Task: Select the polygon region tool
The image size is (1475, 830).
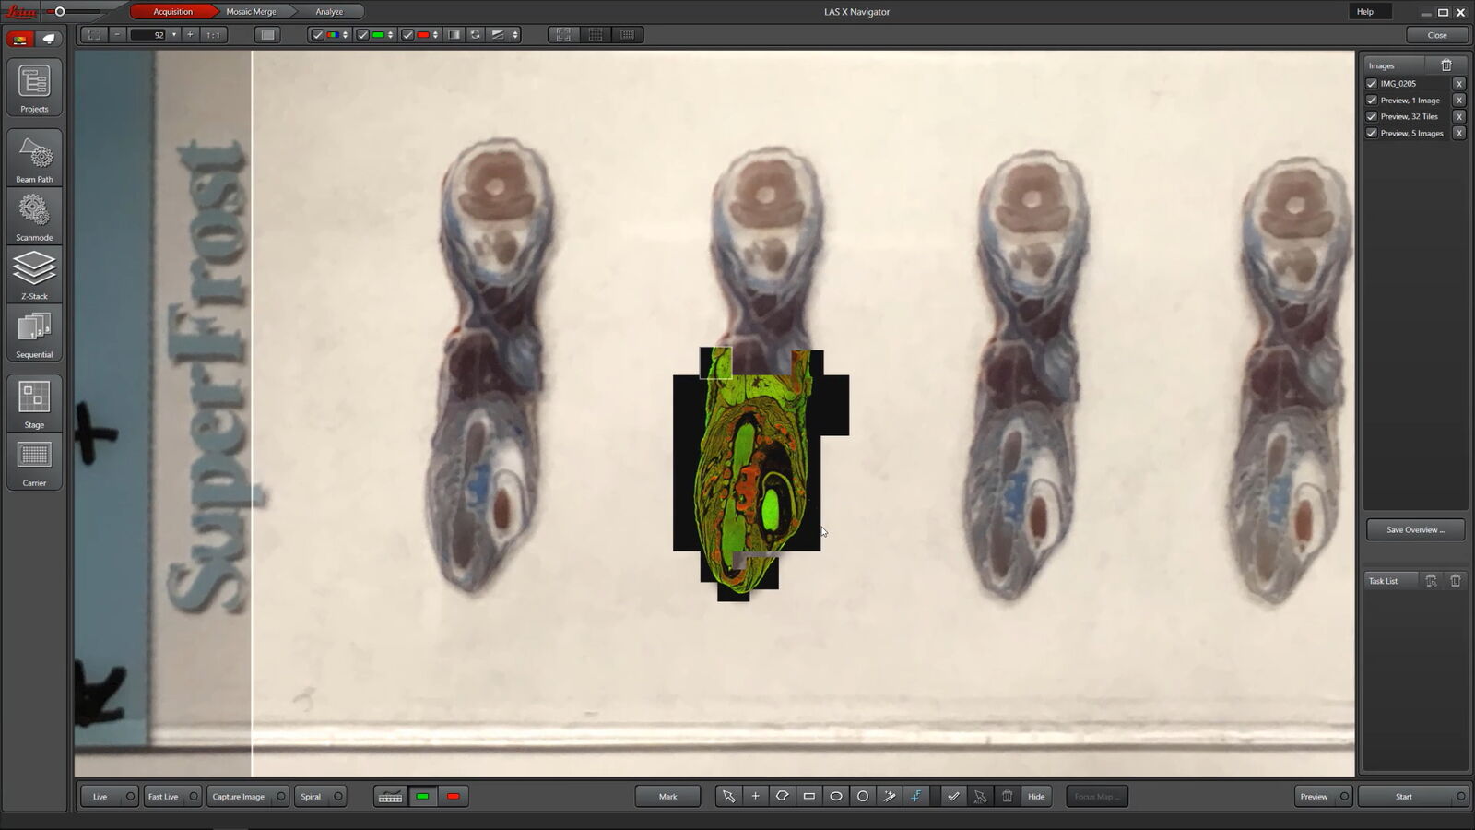Action: [783, 796]
